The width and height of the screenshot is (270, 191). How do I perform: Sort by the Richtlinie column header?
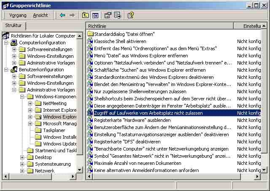pyautogui.click(x=159, y=26)
